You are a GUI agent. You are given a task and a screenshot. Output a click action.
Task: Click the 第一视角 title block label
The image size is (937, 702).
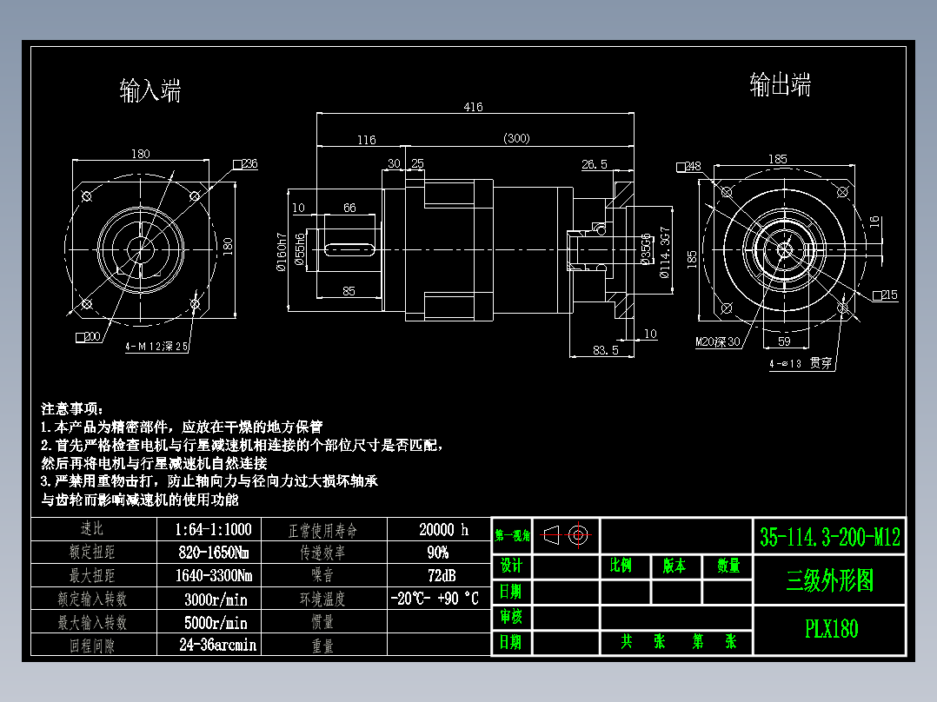tap(511, 535)
